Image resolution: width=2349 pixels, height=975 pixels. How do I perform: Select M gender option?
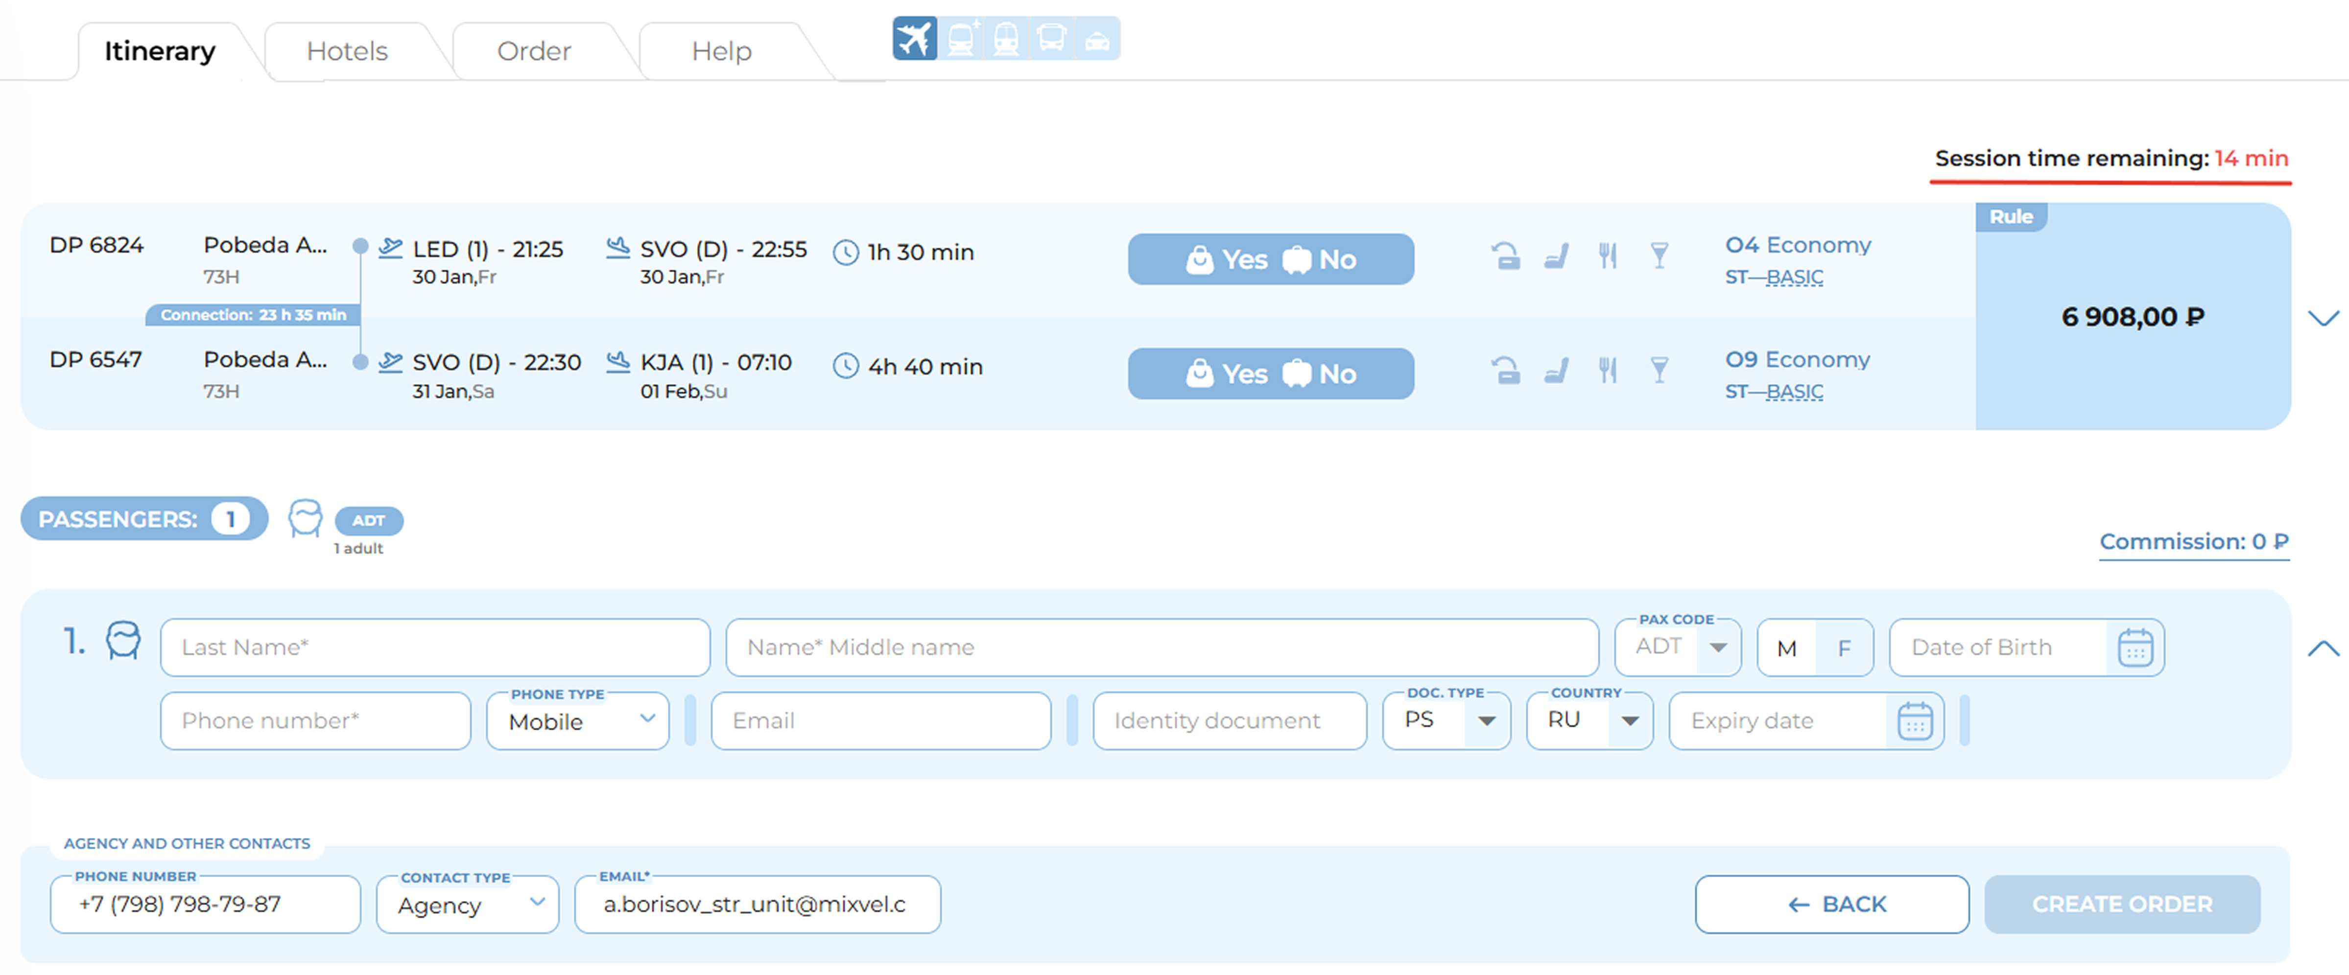(x=1786, y=648)
